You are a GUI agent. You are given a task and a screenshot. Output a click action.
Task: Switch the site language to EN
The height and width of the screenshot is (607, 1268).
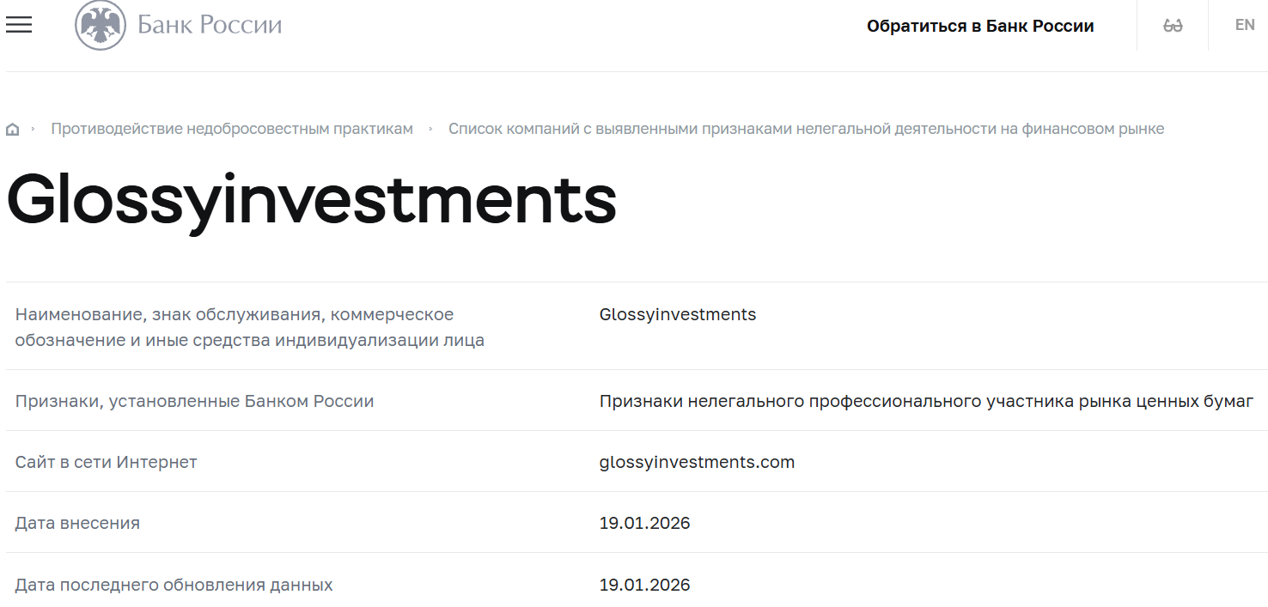coord(1243,25)
